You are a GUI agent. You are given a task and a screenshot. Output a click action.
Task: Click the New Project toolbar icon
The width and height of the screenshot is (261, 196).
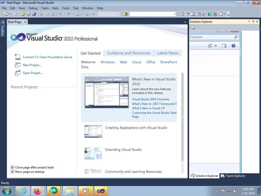(x=6, y=14)
